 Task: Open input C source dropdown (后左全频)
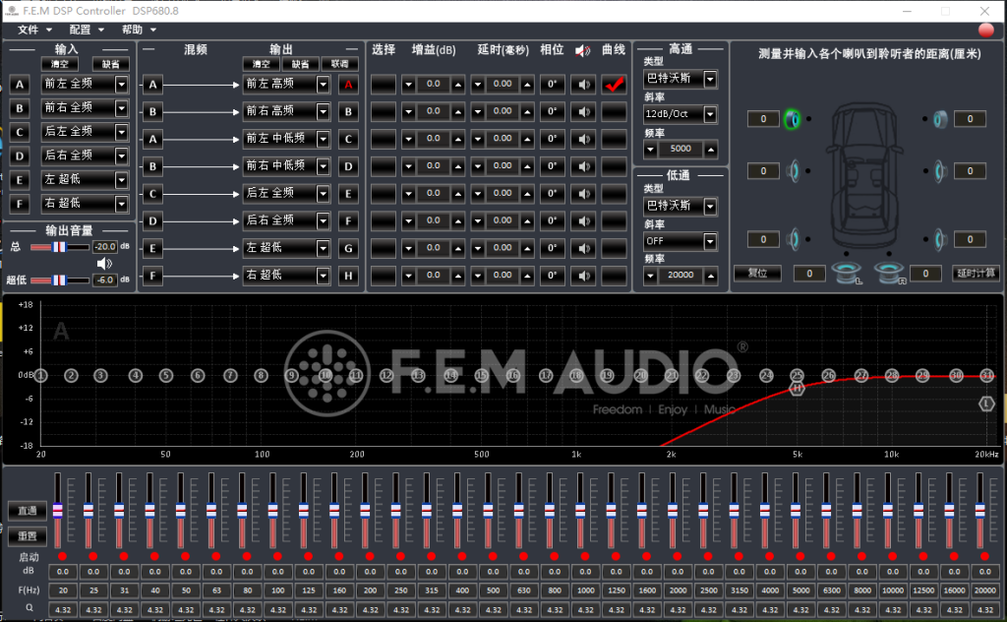[x=121, y=132]
